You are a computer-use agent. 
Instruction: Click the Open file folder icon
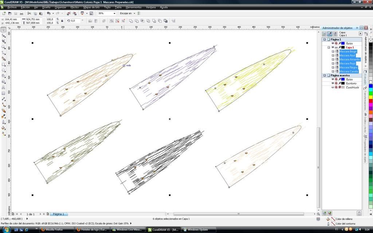[10, 13]
